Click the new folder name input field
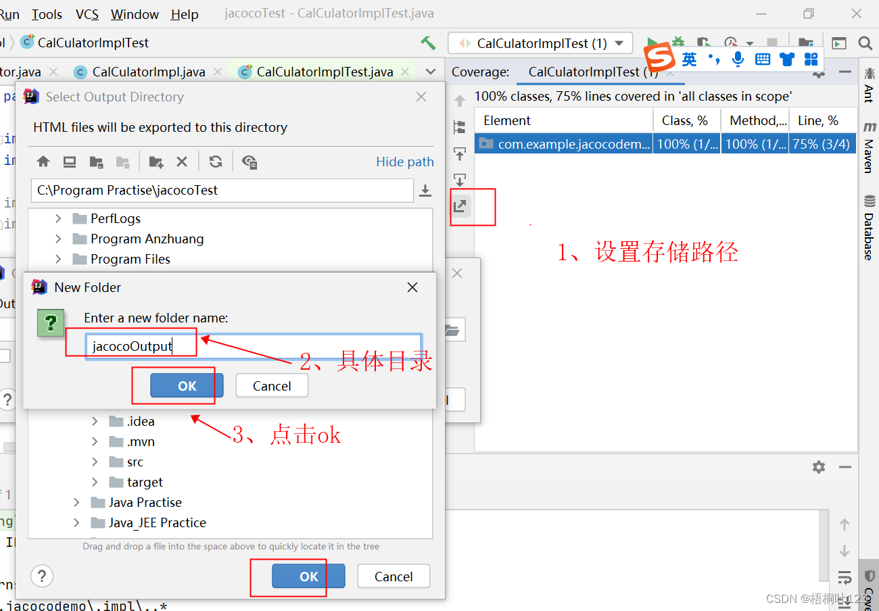 pos(254,347)
